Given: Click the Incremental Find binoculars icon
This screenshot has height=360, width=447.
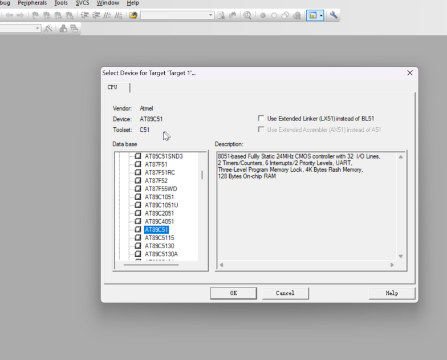Looking at the screenshot, I should pos(233,15).
